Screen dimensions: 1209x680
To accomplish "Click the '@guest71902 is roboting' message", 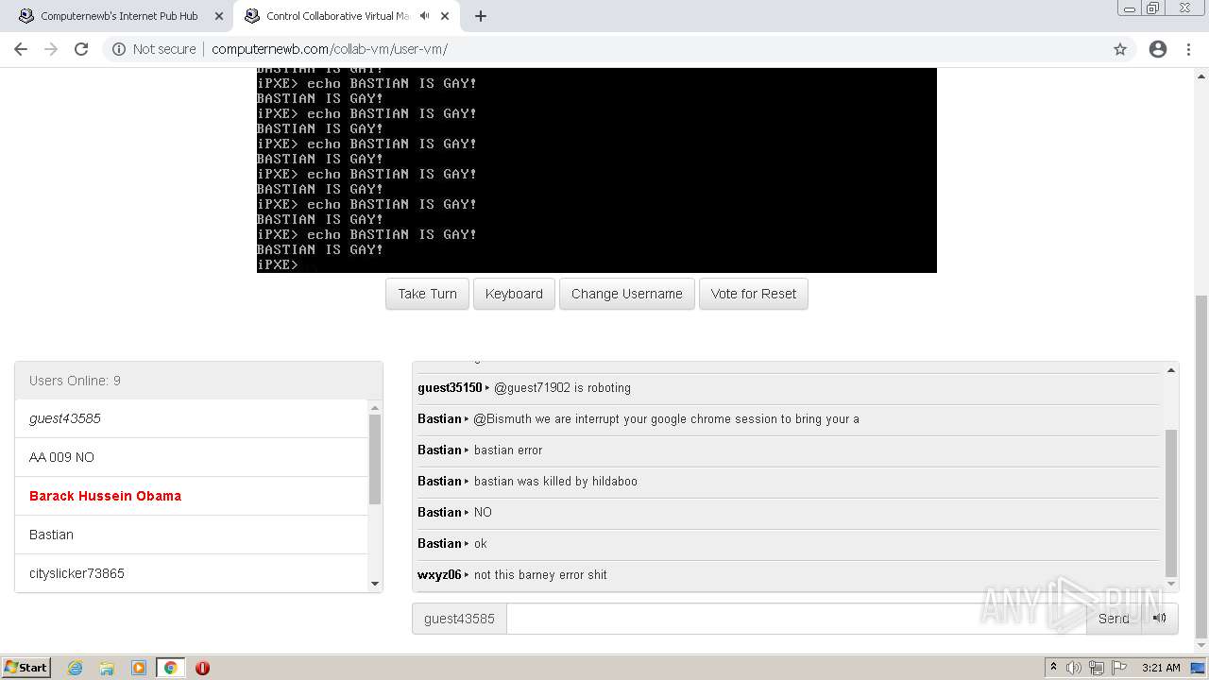I will (x=562, y=387).
